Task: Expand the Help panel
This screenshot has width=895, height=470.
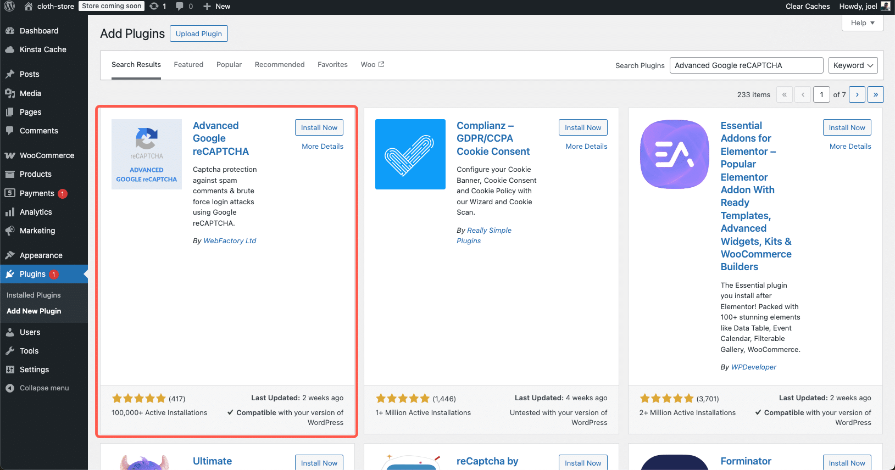Action: [862, 23]
